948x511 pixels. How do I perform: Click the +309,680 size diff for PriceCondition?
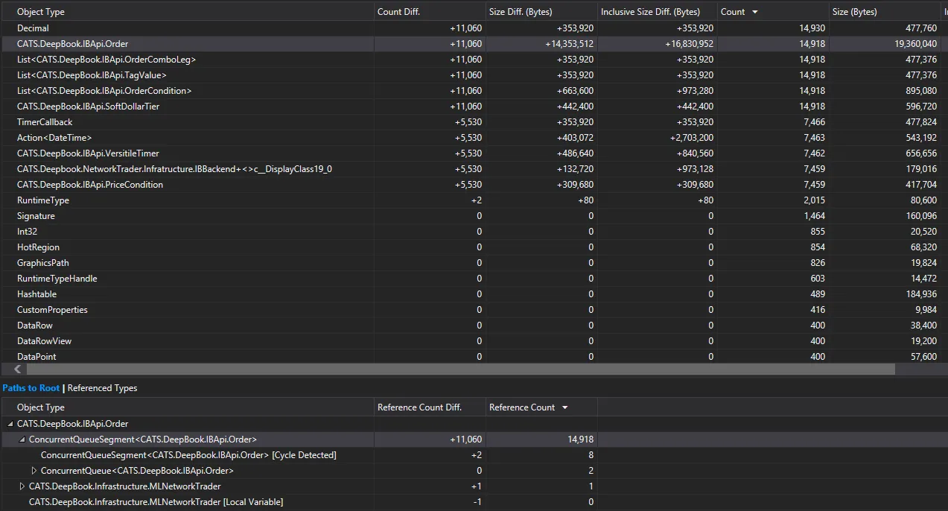click(575, 185)
